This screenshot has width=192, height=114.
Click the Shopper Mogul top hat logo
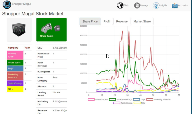tap(7, 5)
